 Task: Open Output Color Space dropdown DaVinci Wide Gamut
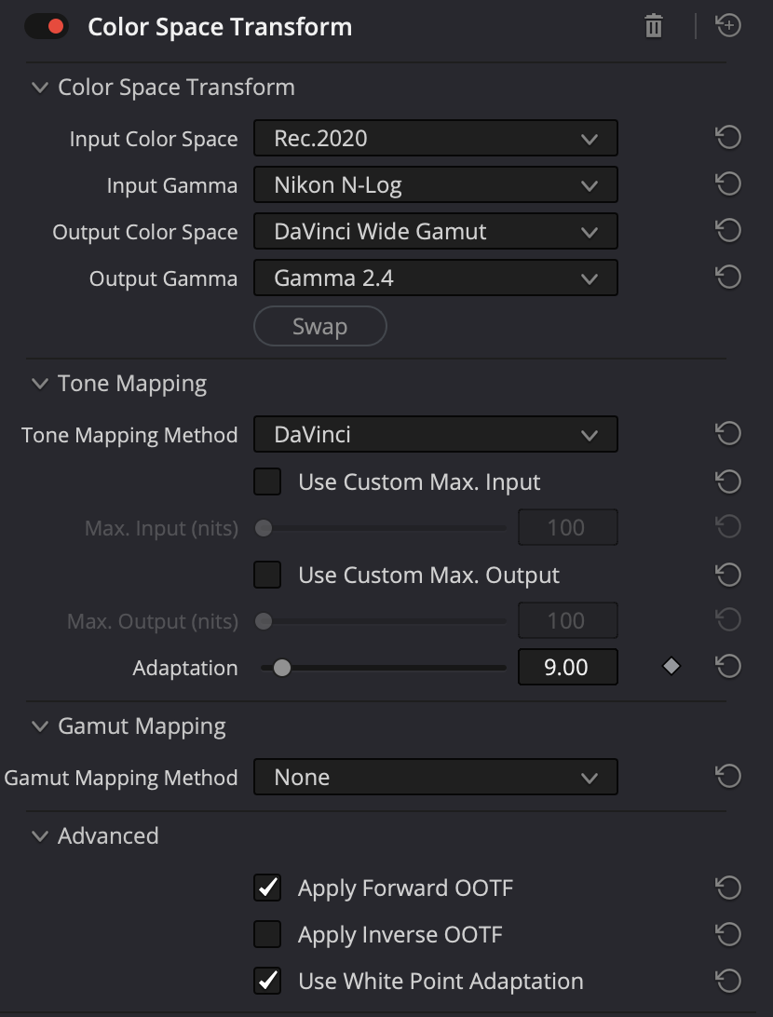click(435, 232)
